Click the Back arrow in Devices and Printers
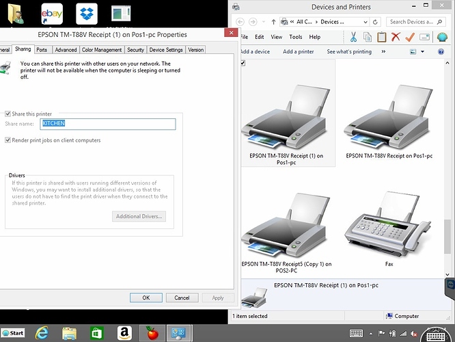 pos(240,22)
